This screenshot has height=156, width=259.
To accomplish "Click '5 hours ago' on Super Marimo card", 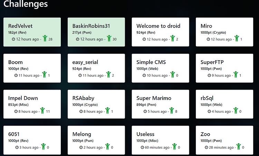I will point(157,112).
